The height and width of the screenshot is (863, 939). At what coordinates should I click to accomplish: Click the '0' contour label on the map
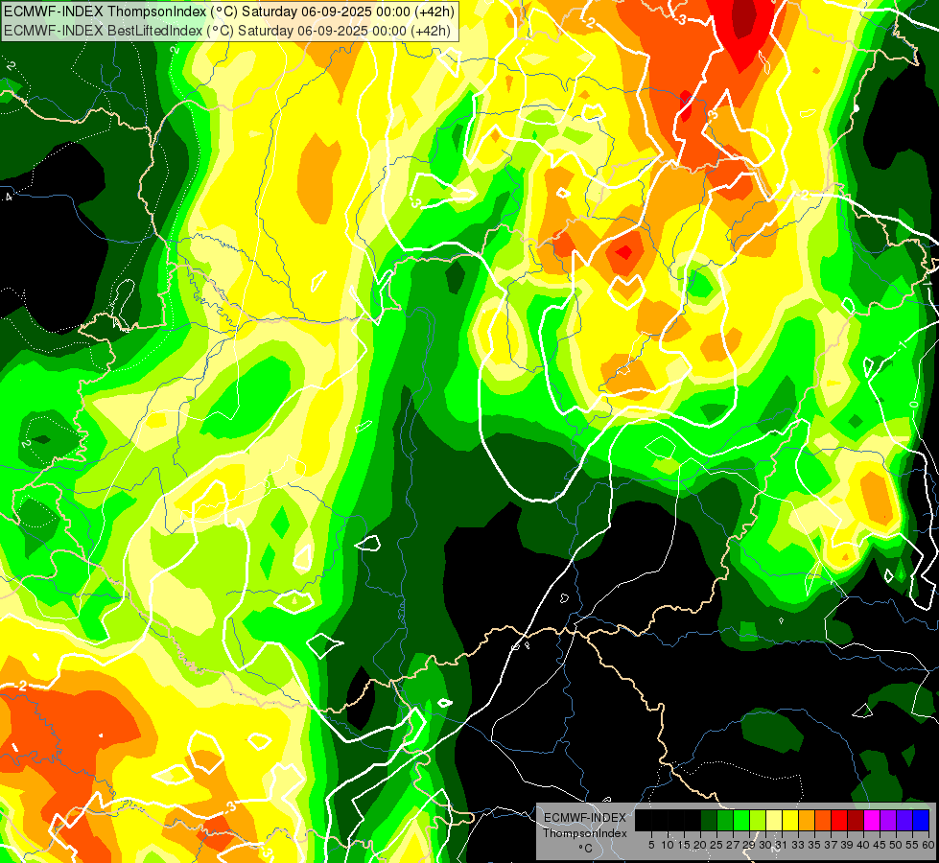point(914,405)
